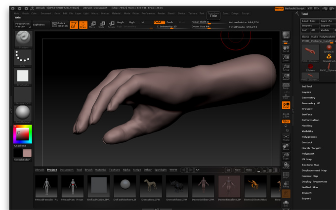336x210 pixels.
Task: Pick a color in the color picker
Action: pyautogui.click(x=23, y=133)
